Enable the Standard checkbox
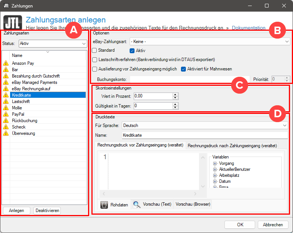 tap(94, 50)
